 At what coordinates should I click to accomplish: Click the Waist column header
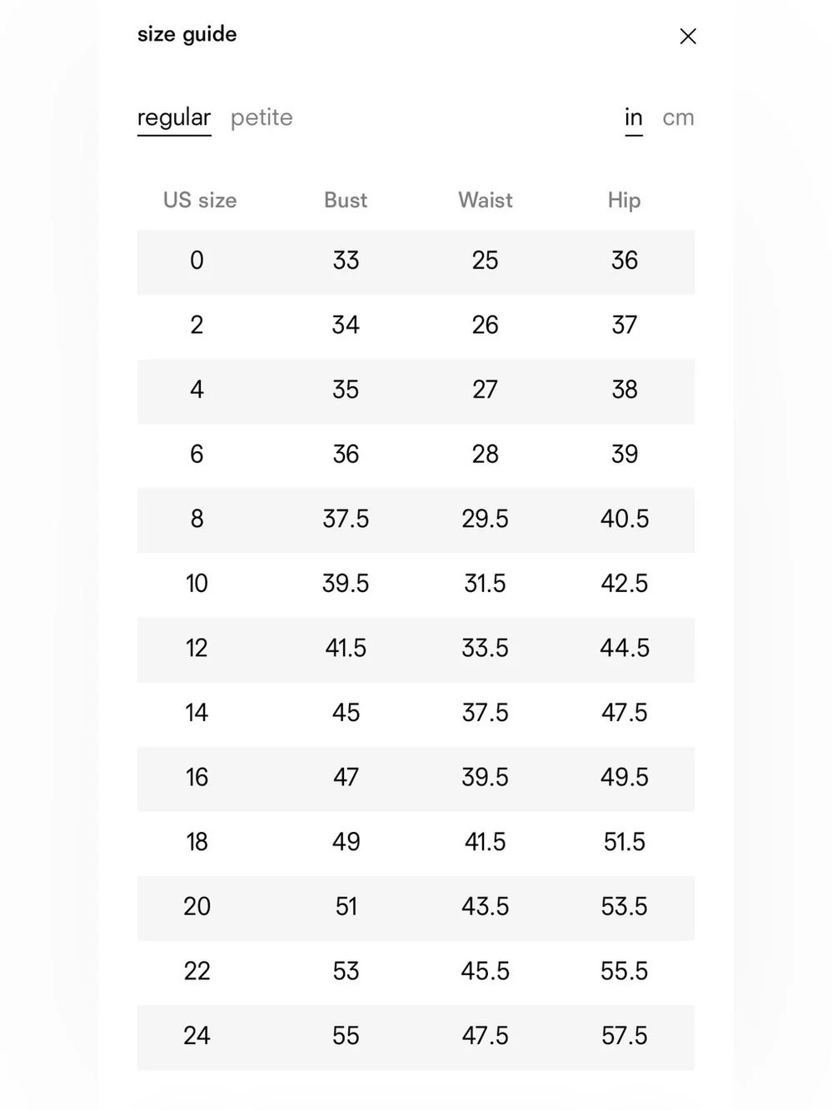(x=486, y=200)
